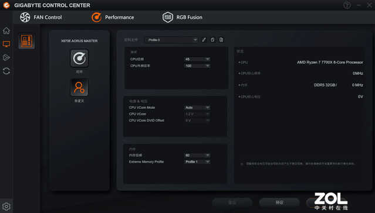Choose the custom user mode icon
This screenshot has height=213, width=375.
click(x=79, y=88)
